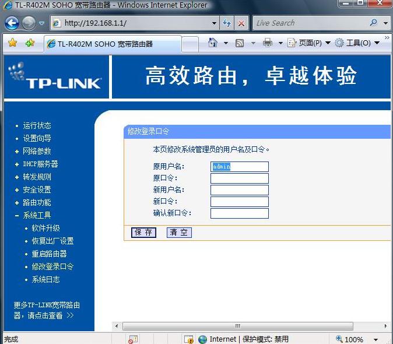Image resolution: width=393 pixels, height=344 pixels.
Task: Click the 更多TP-LINK宽带路由器 link
Action: pos(47,310)
